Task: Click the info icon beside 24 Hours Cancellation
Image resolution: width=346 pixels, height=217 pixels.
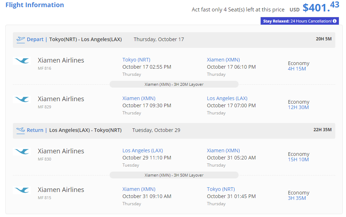Action: (335, 21)
